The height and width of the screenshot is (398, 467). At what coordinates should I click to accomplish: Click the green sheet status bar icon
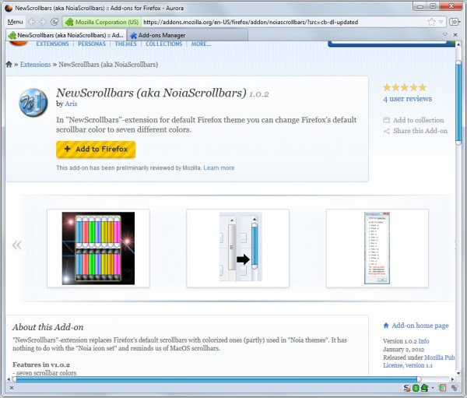point(443,388)
